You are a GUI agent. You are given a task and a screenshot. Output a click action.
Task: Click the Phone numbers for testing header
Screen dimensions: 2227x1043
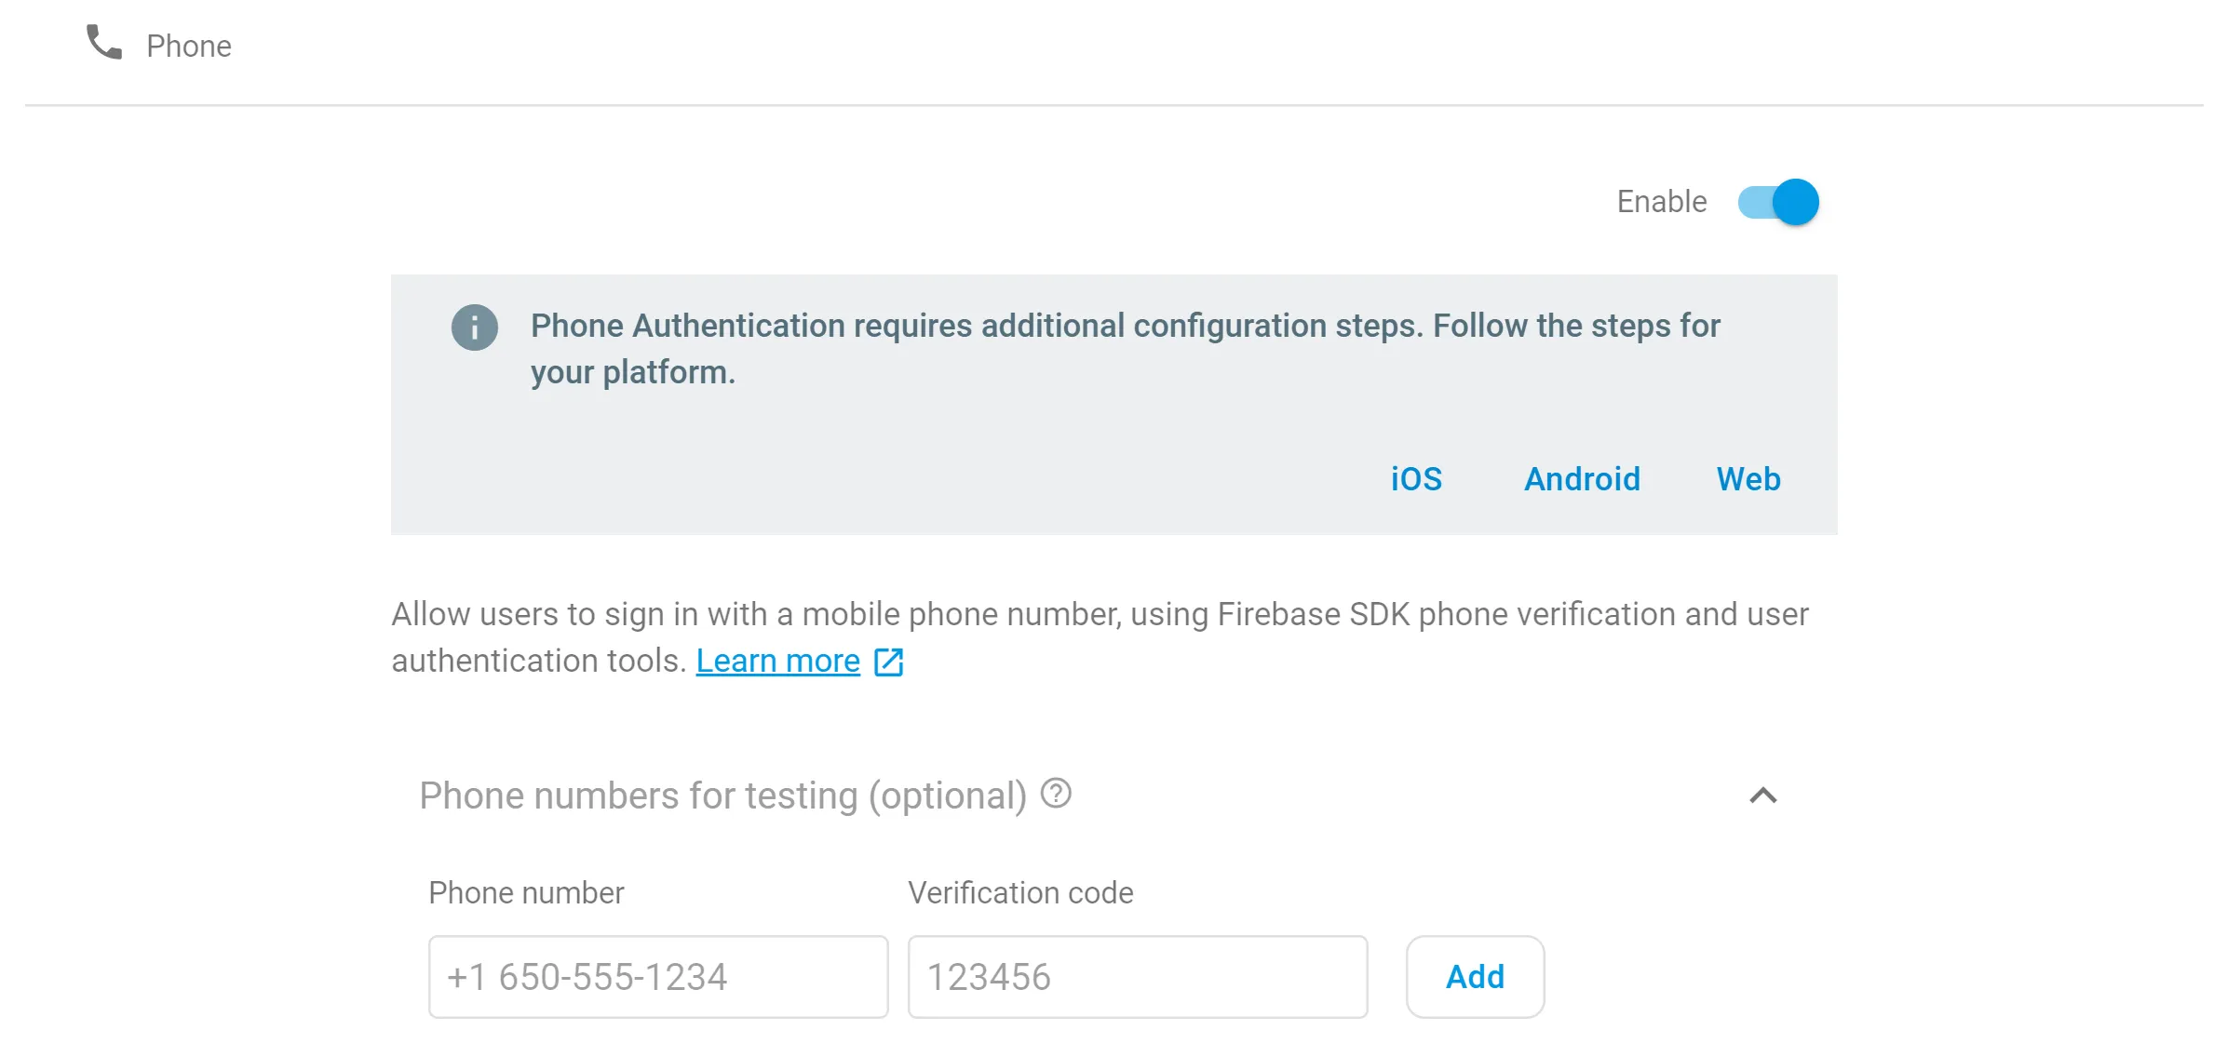pyautogui.click(x=722, y=796)
